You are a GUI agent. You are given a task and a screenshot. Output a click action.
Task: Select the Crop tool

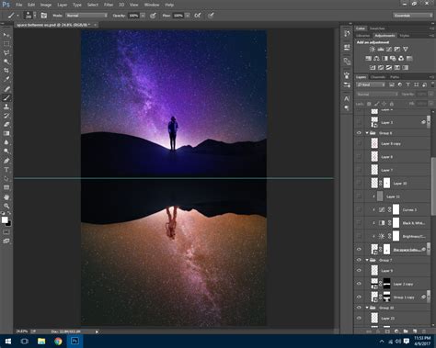(x=6, y=71)
